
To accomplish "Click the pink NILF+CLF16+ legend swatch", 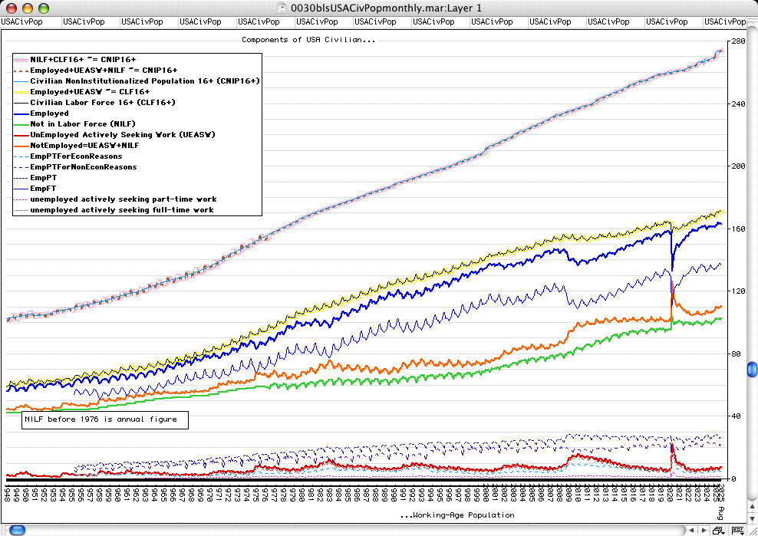I will pyautogui.click(x=21, y=59).
